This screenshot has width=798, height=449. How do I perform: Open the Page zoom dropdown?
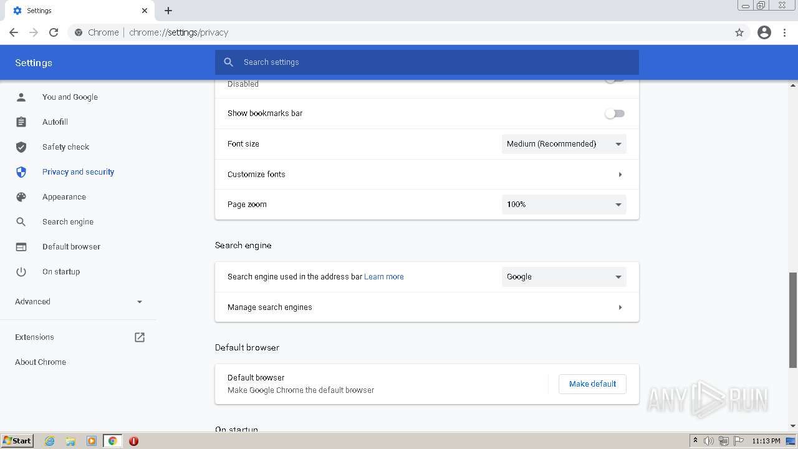(x=564, y=205)
